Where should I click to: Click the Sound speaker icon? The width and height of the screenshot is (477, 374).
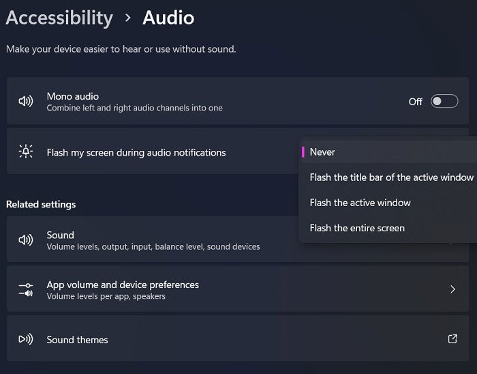pyautogui.click(x=26, y=240)
